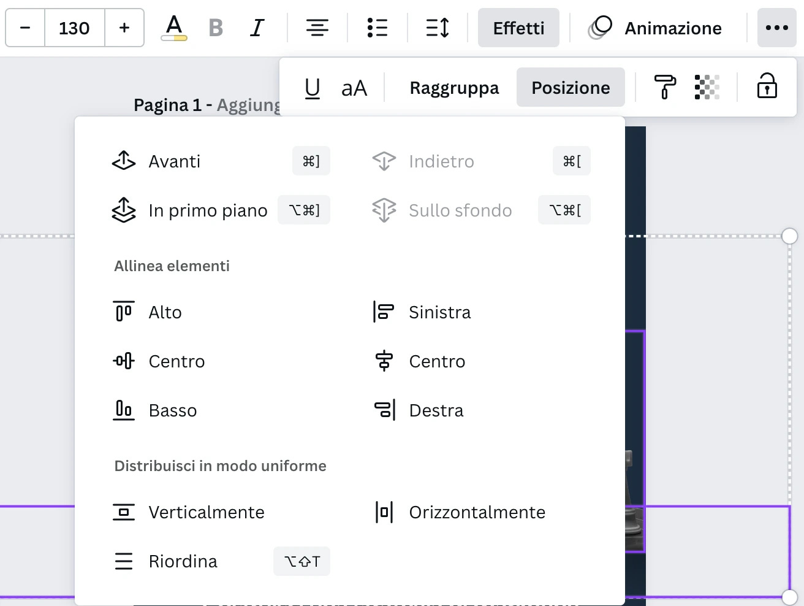Apply italic formatting
Viewport: 804px width, 606px height.
pos(257,27)
